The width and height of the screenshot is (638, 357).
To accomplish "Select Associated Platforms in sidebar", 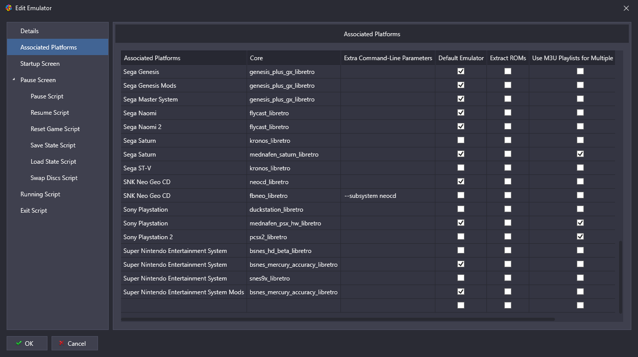I will [x=58, y=47].
